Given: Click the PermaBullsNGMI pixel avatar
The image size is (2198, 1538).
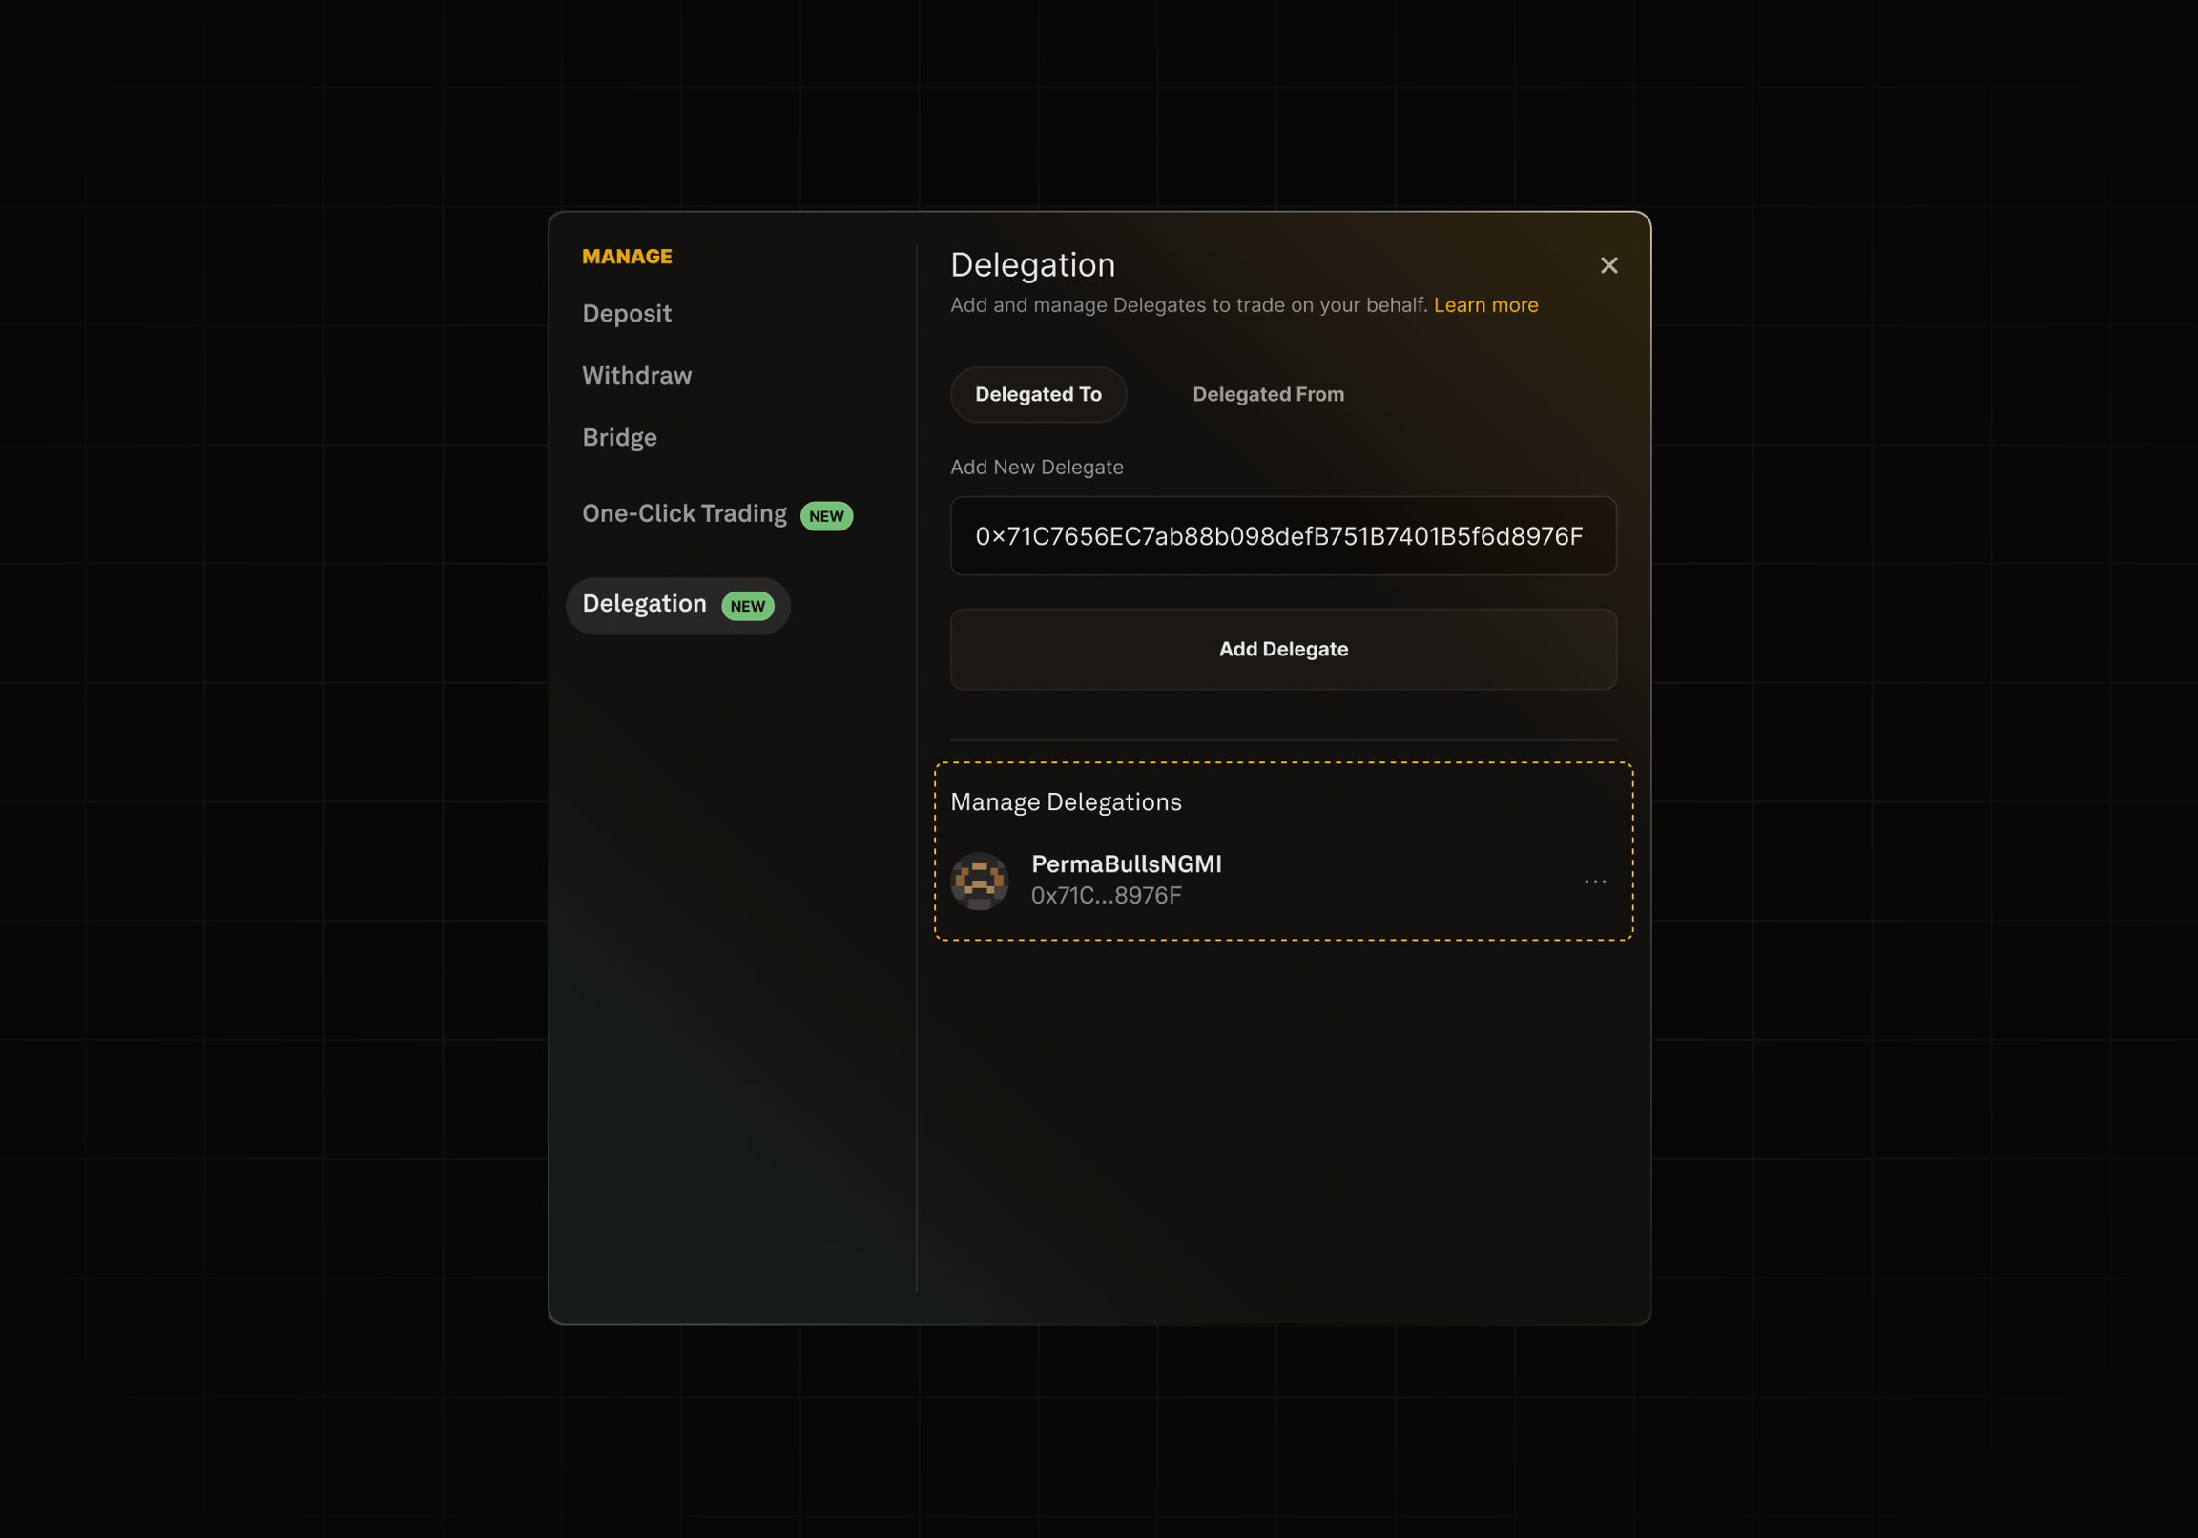Looking at the screenshot, I should click(979, 880).
